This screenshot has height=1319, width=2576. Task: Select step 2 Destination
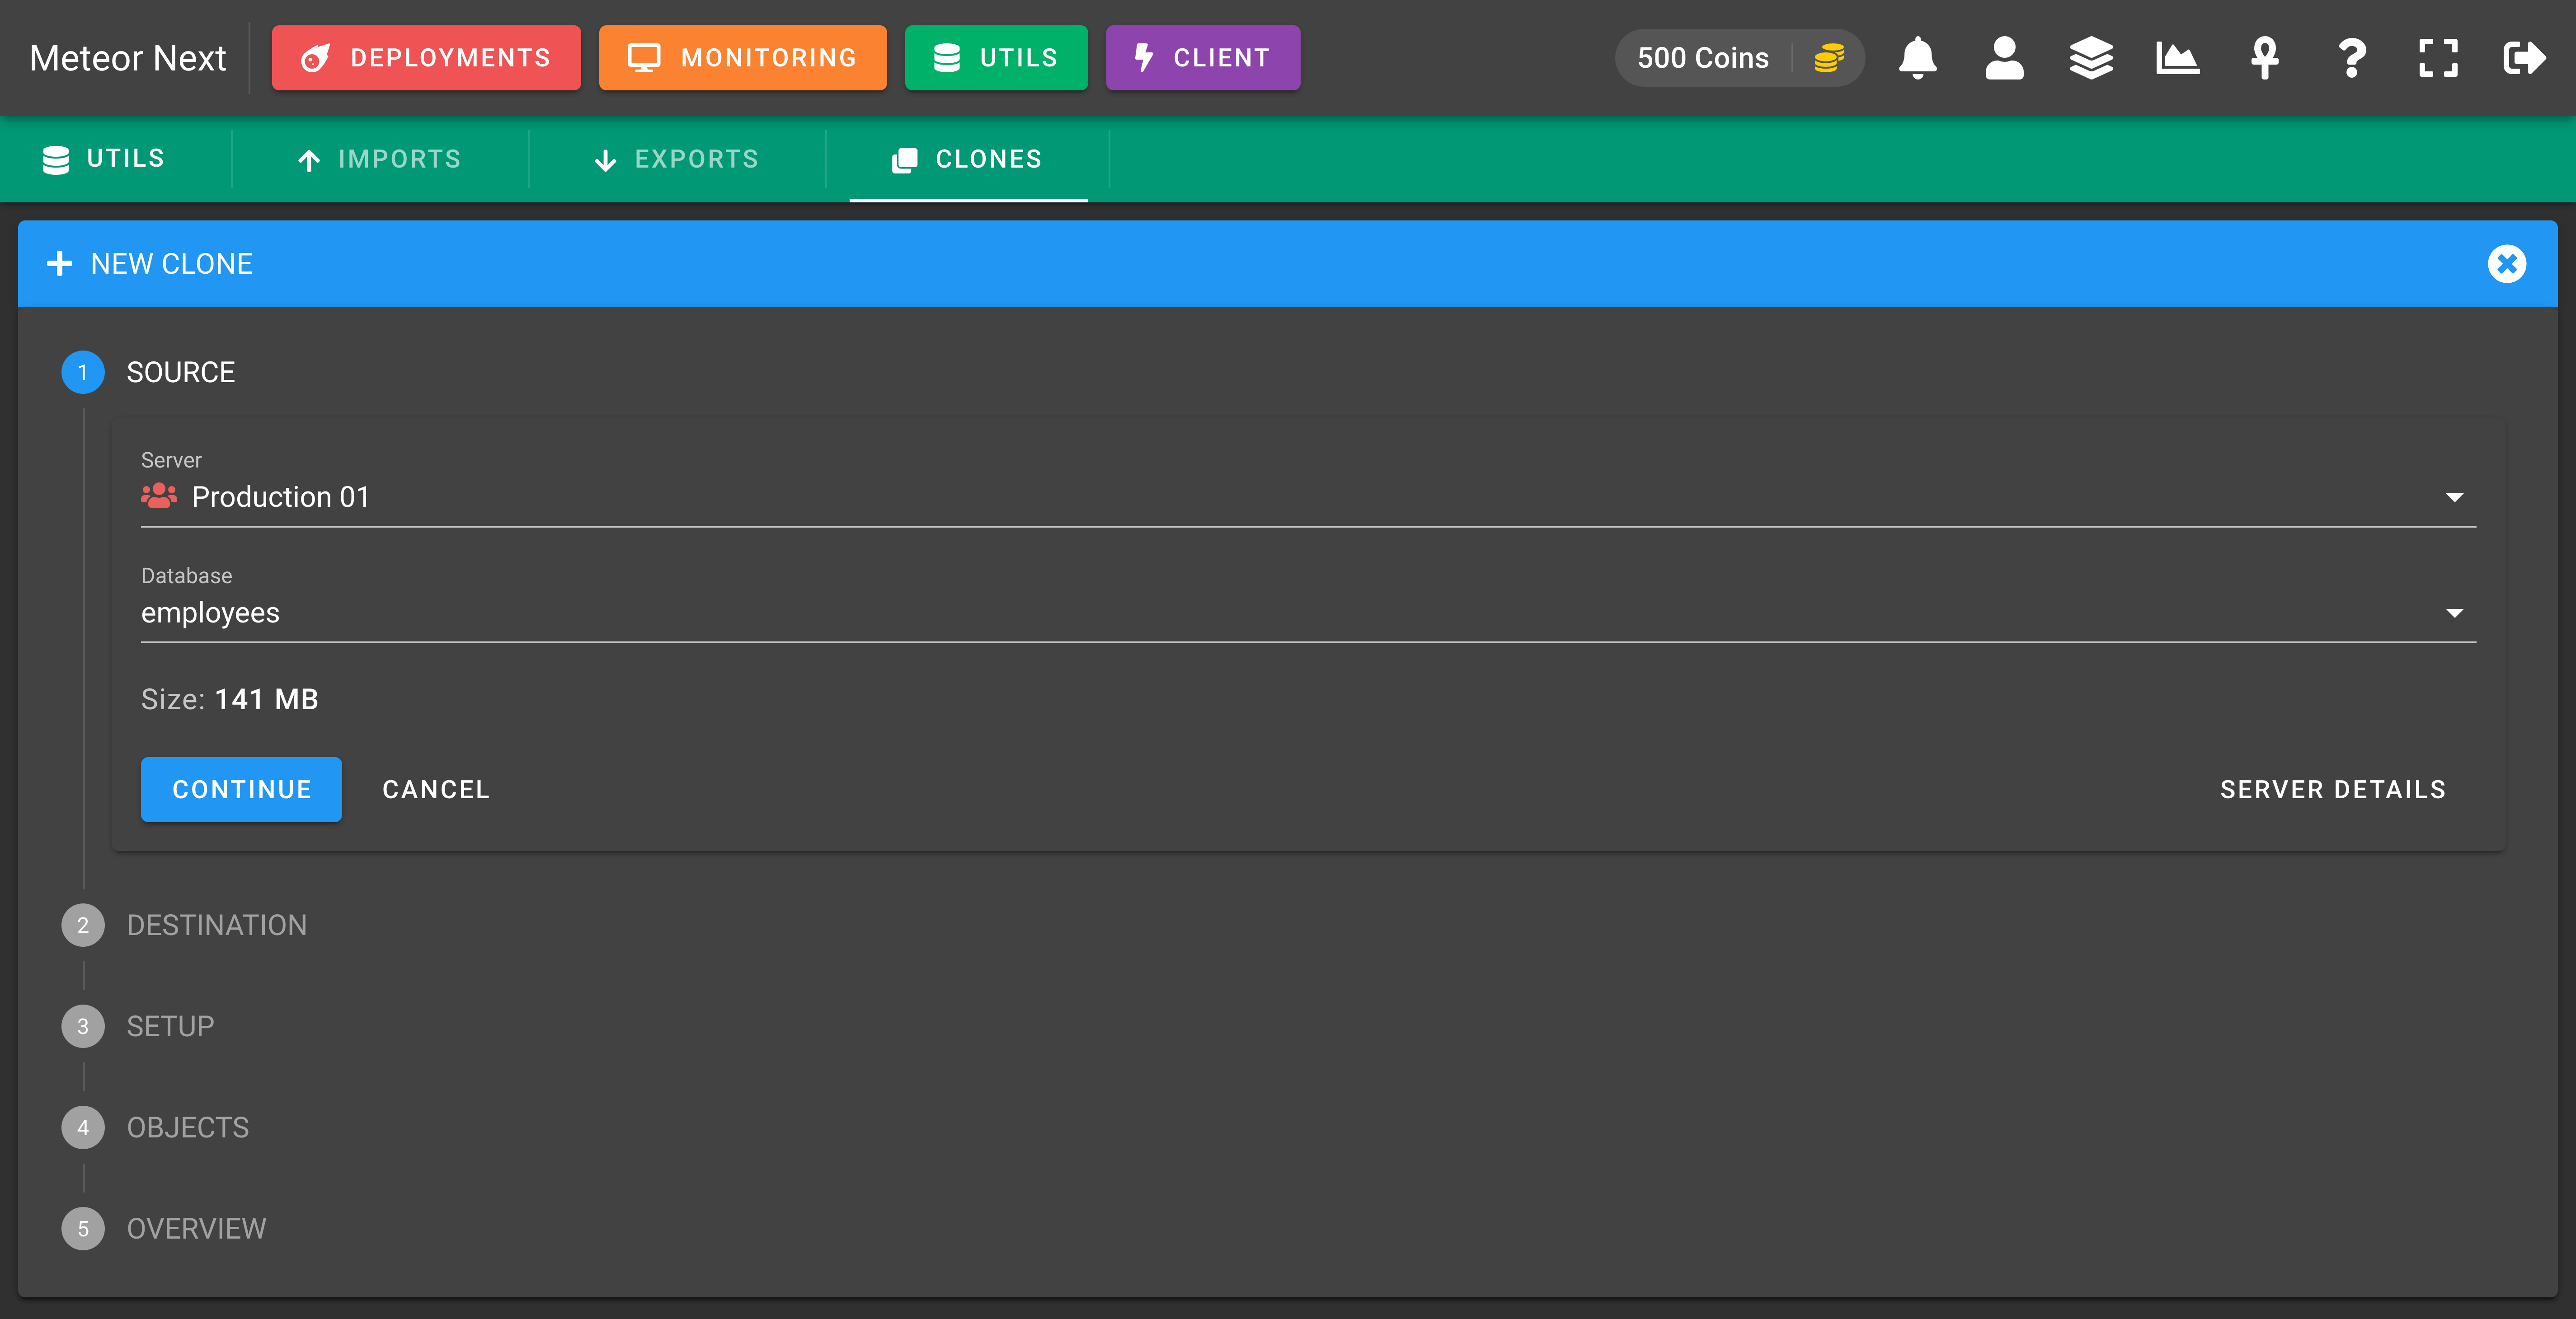185,925
